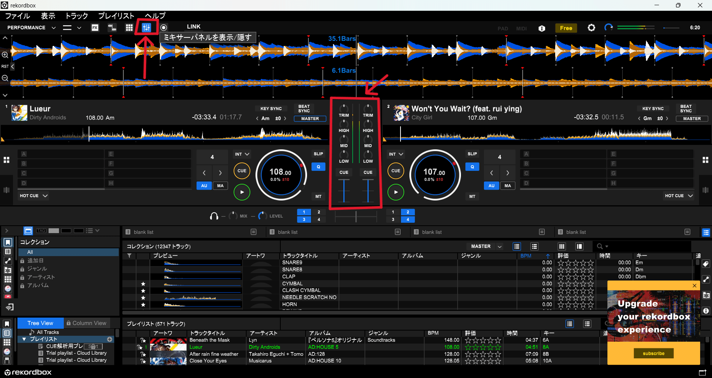Step deck 1 beat jump left arrow
712x378 pixels.
204,173
